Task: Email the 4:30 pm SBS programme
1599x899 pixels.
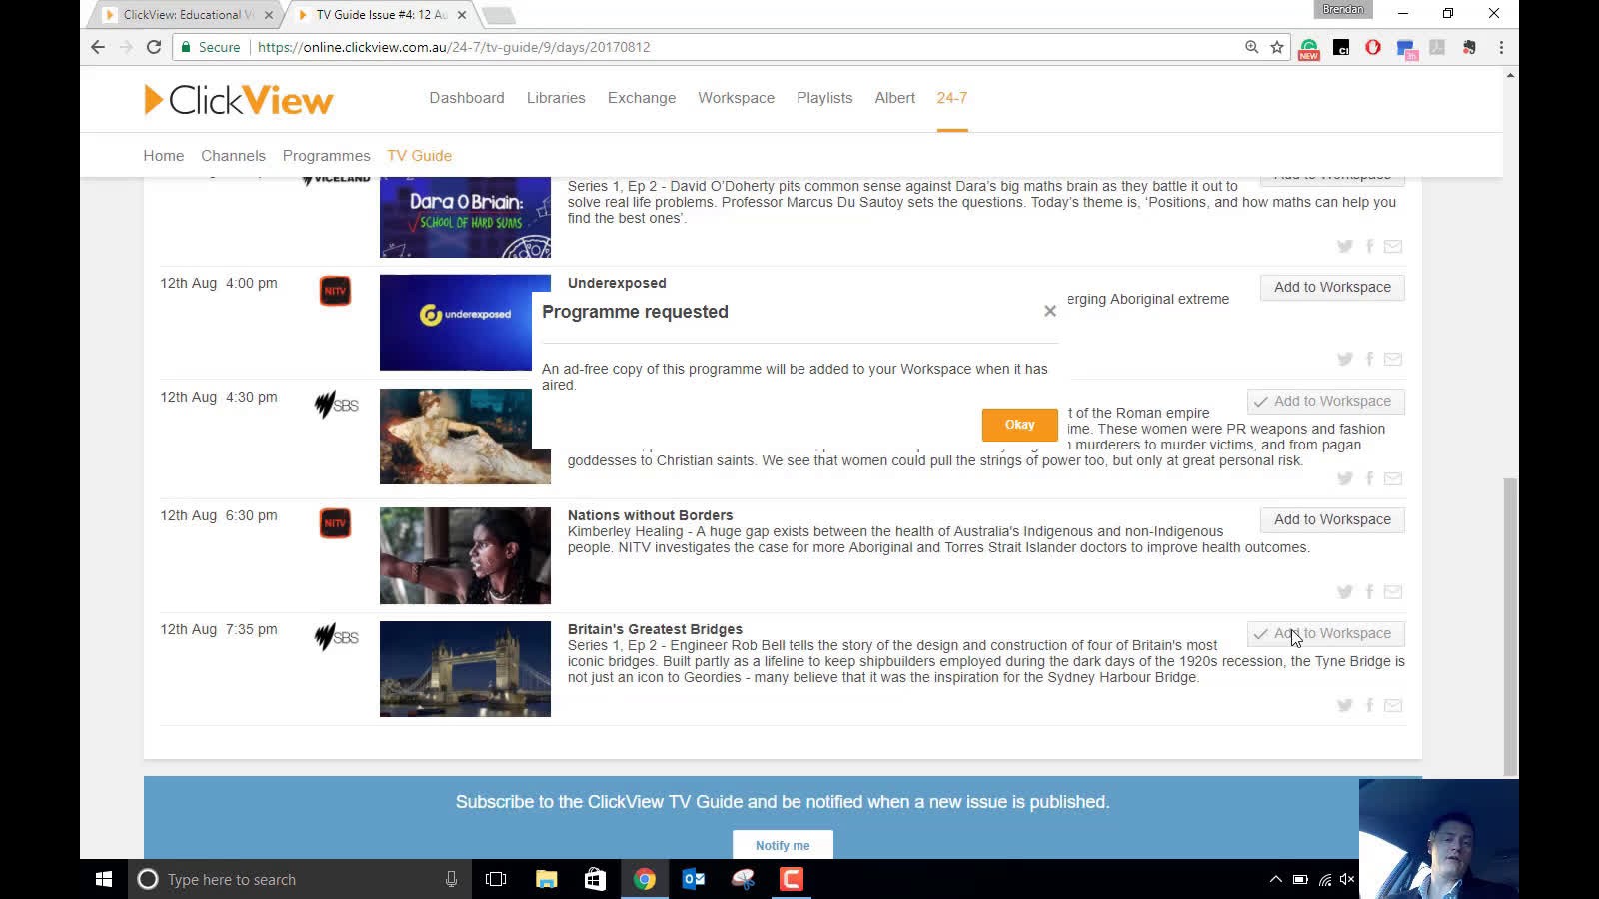Action: pyautogui.click(x=1393, y=478)
